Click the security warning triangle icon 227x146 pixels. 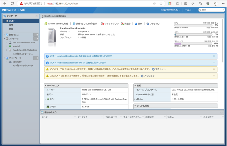pos(21,3)
